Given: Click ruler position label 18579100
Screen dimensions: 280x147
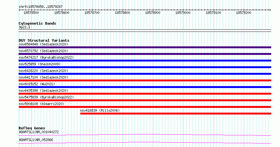Looking at the screenshot, I should click(213, 13).
